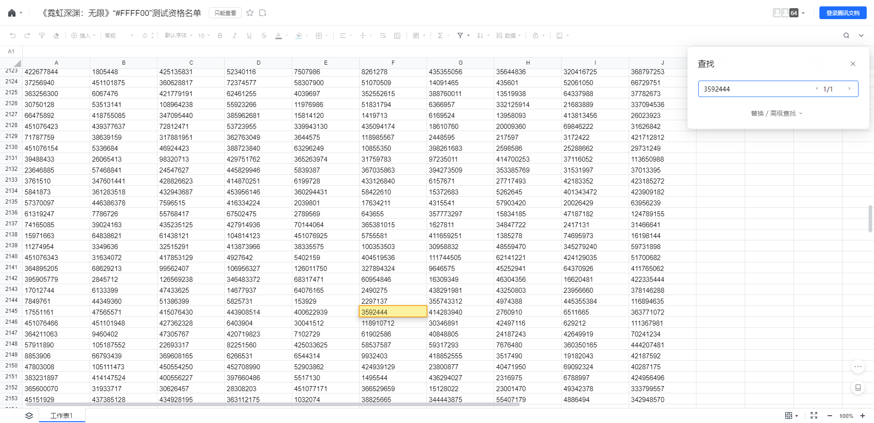The width and height of the screenshot is (874, 423).
Task: Open the borders tool
Action: [x=319, y=36]
